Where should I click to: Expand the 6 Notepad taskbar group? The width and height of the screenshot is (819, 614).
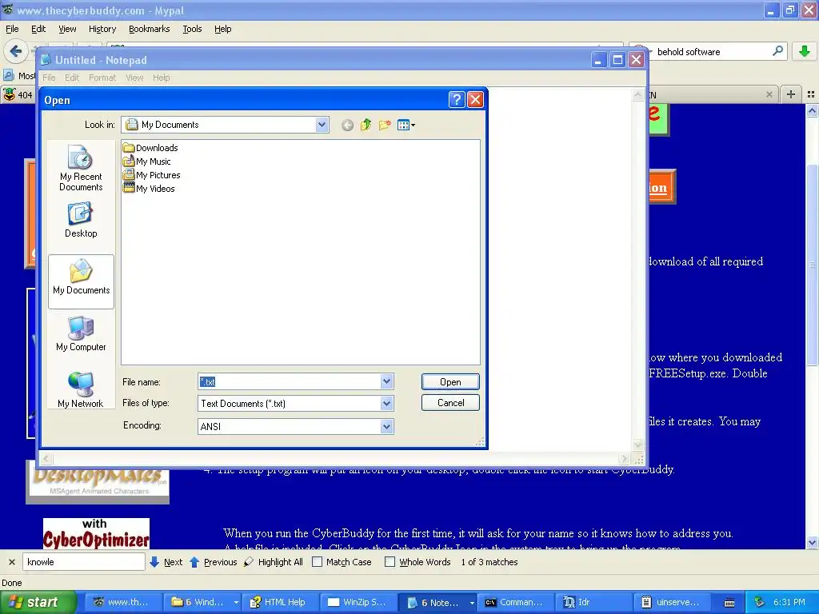tap(472, 603)
